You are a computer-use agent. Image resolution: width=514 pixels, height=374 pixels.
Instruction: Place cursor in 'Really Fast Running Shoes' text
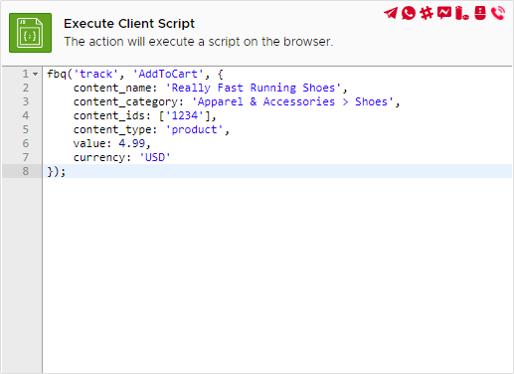254,88
